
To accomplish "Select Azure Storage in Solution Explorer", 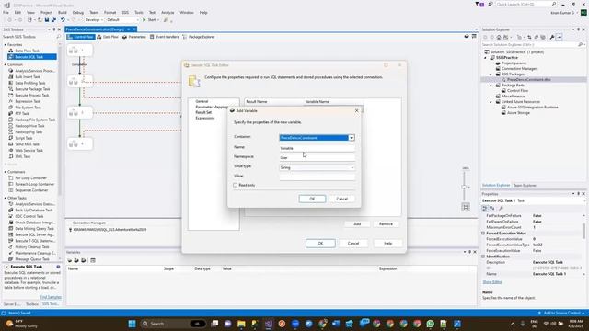I will pyautogui.click(x=518, y=112).
